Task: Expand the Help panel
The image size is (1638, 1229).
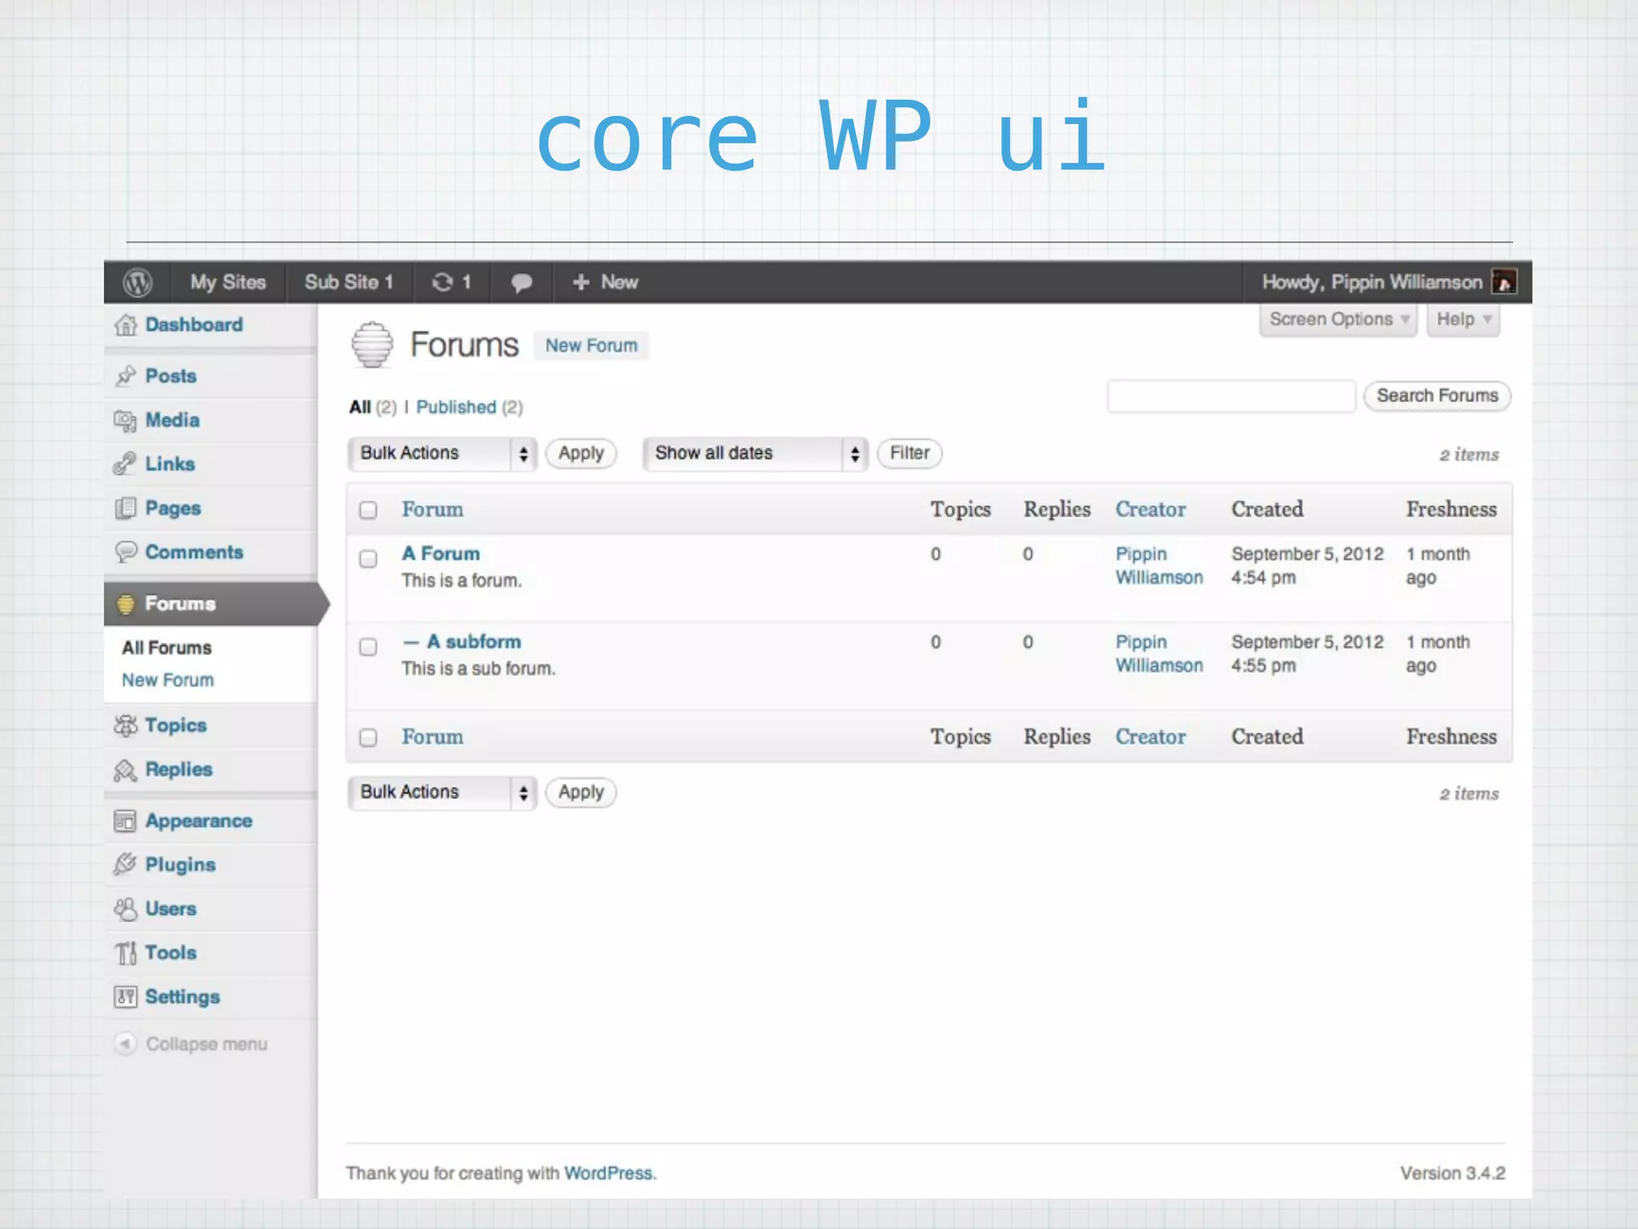Action: [x=1464, y=320]
